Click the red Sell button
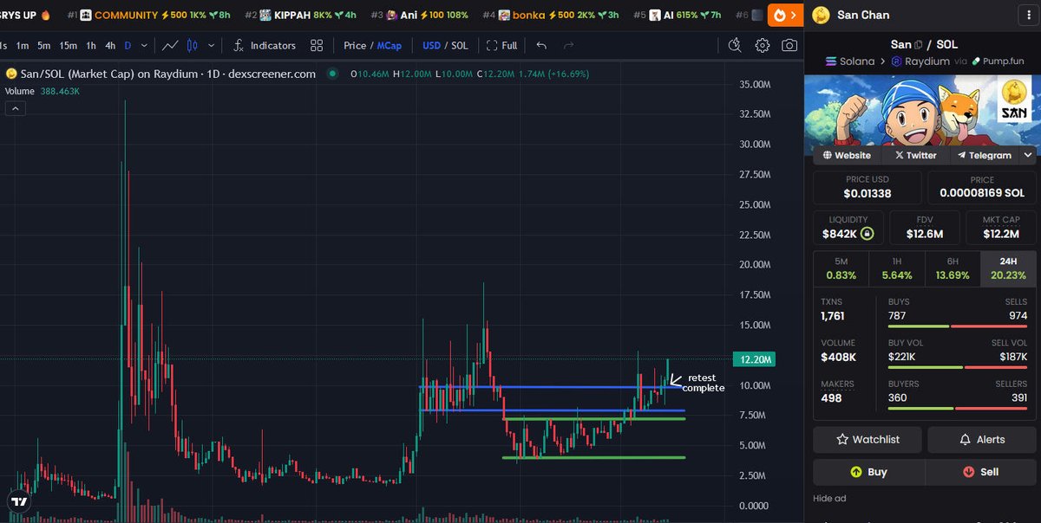 coord(980,472)
